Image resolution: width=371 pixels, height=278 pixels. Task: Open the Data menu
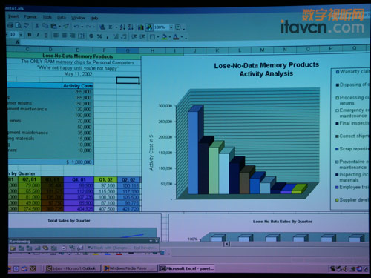tap(62, 17)
